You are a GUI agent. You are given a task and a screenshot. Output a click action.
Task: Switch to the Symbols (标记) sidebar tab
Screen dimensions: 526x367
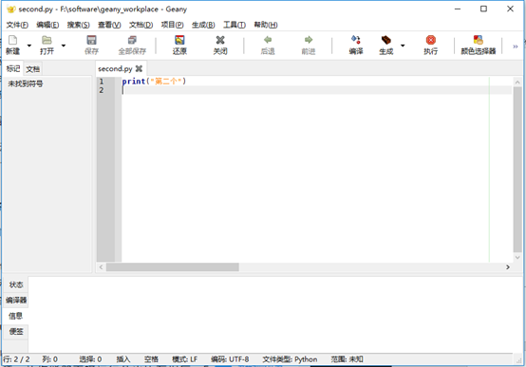(x=13, y=68)
